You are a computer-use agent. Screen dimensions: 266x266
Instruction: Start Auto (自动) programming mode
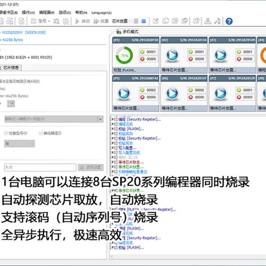point(82,21)
